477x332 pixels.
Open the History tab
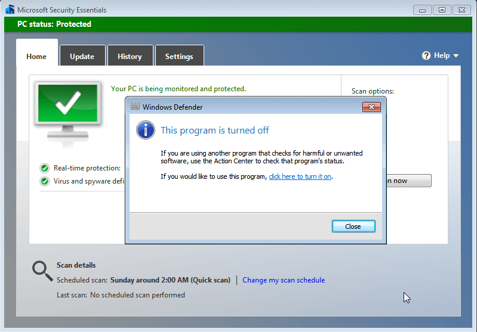click(130, 57)
